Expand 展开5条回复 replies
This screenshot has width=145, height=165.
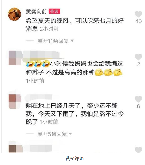(52, 134)
